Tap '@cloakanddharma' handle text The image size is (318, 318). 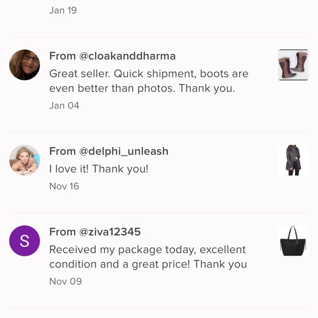127,56
